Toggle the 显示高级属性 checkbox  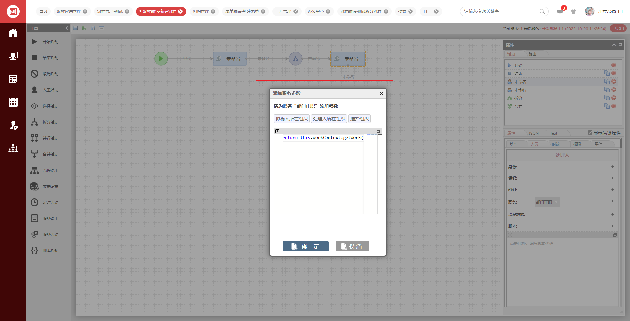coord(590,133)
